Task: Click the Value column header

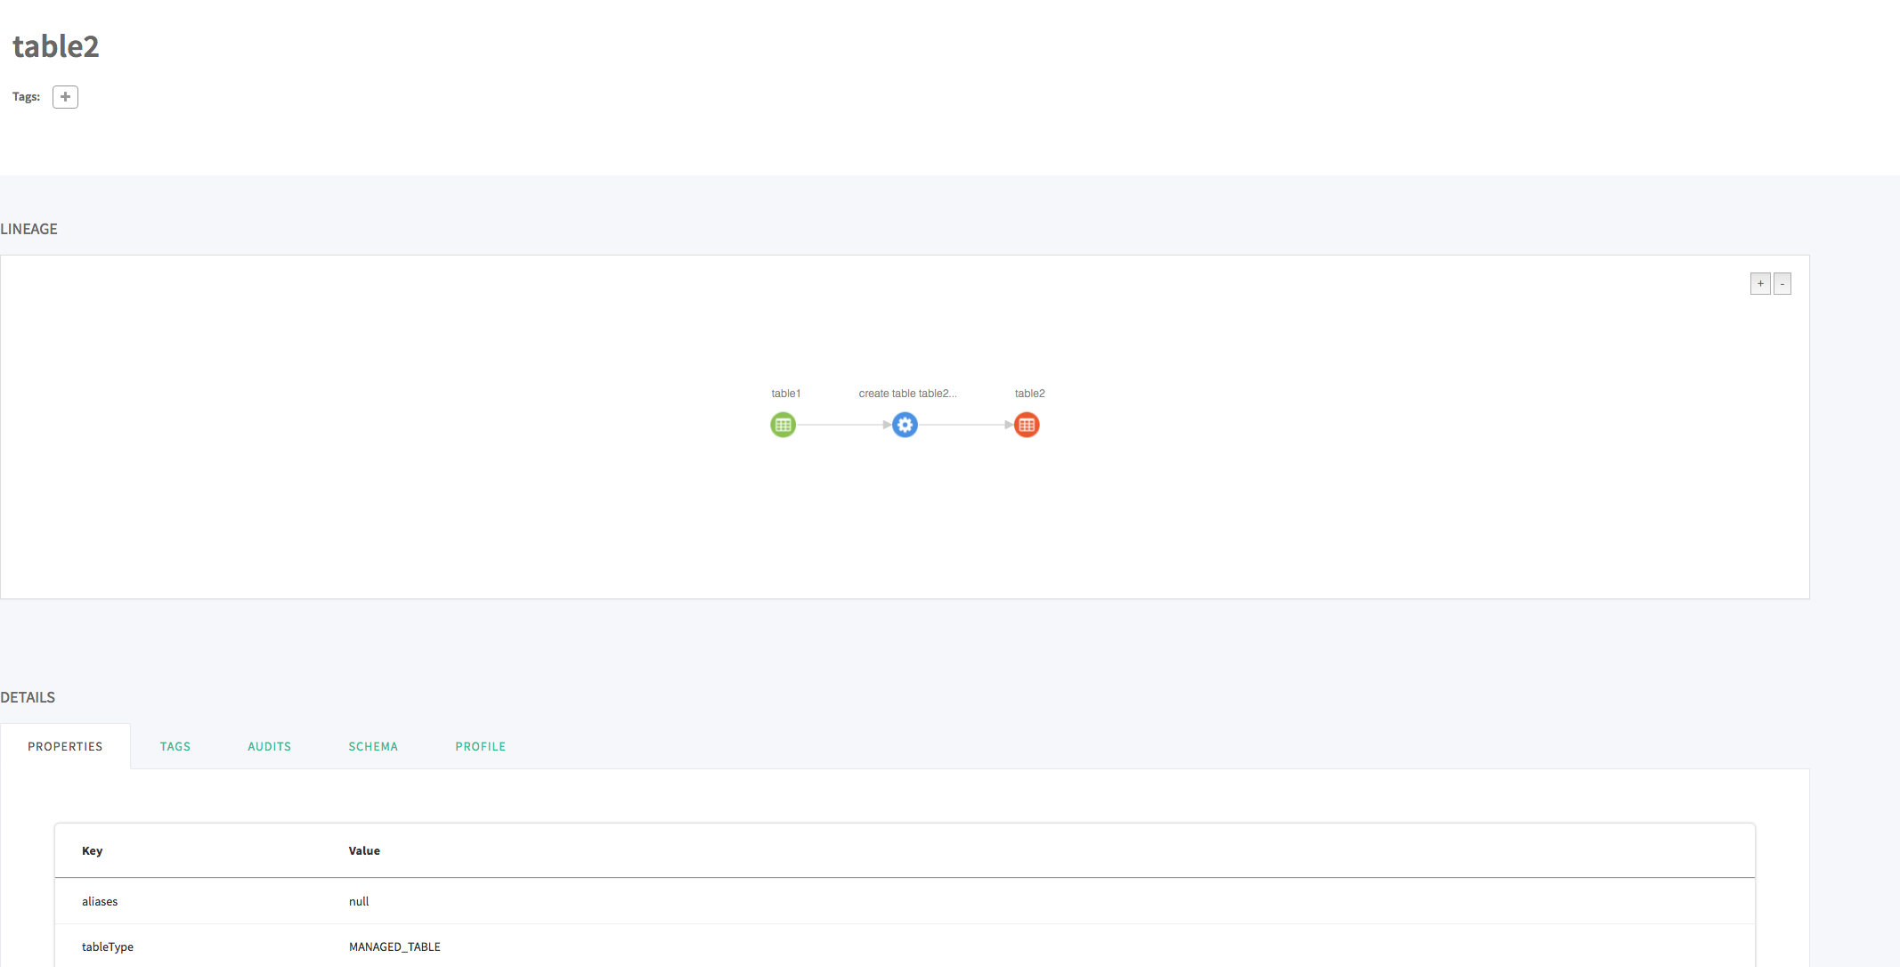Action: coord(364,850)
